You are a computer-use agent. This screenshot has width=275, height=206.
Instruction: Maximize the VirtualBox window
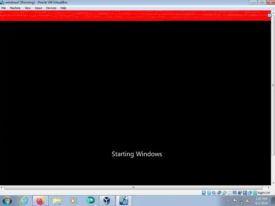pos(262,2)
